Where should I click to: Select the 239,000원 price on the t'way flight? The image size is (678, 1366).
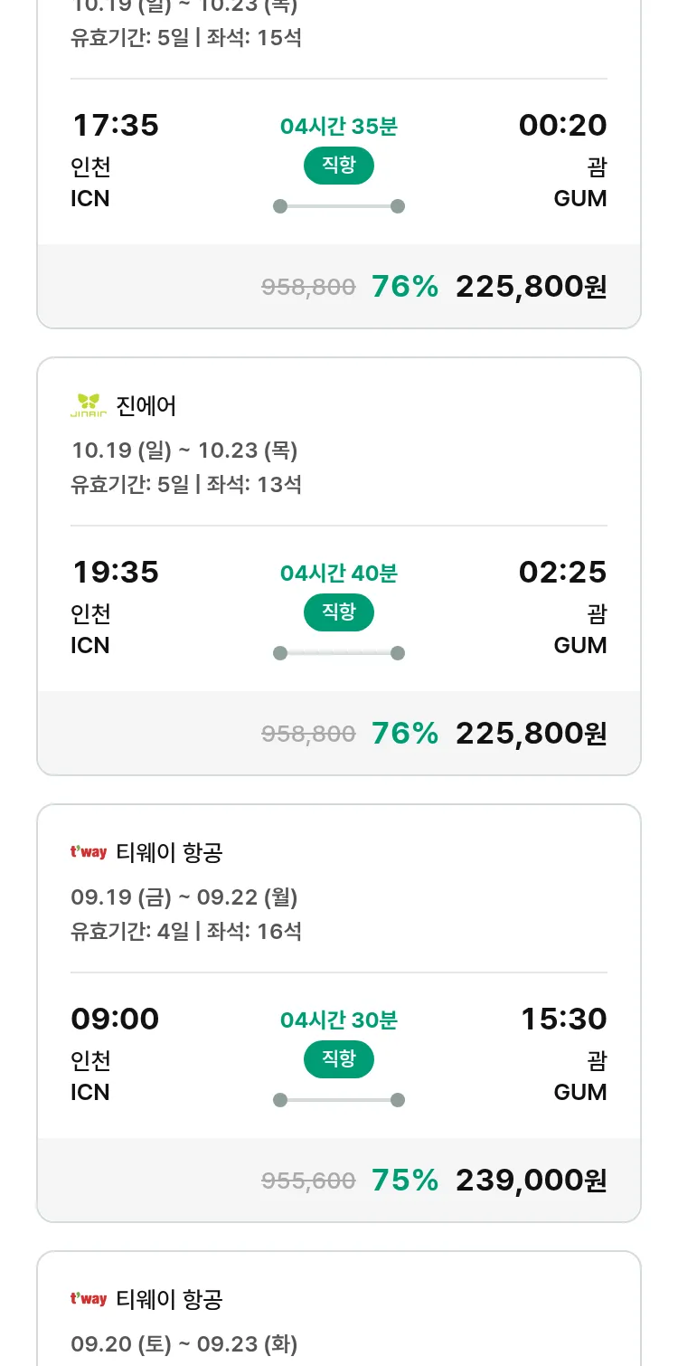531,1181
